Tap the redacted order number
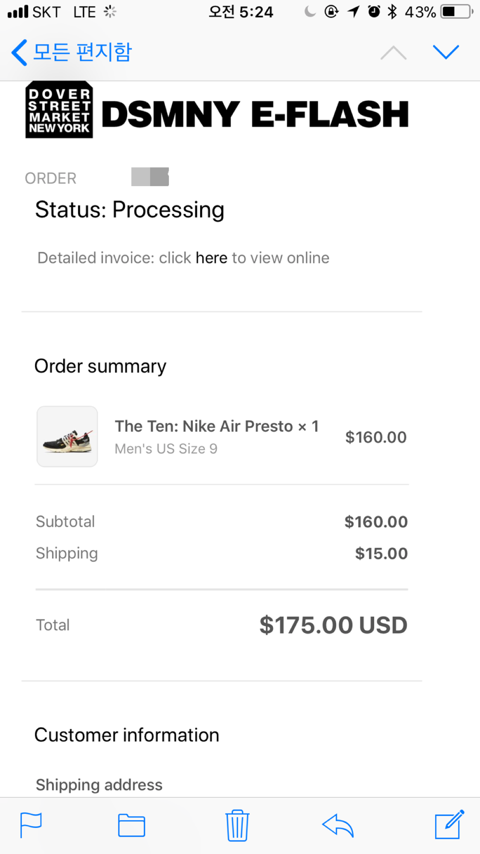This screenshot has width=480, height=854. click(x=150, y=177)
